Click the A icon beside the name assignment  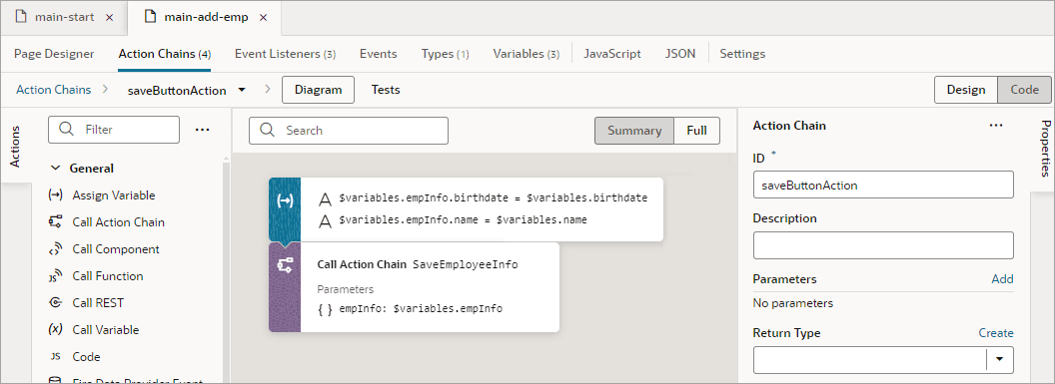coord(326,220)
